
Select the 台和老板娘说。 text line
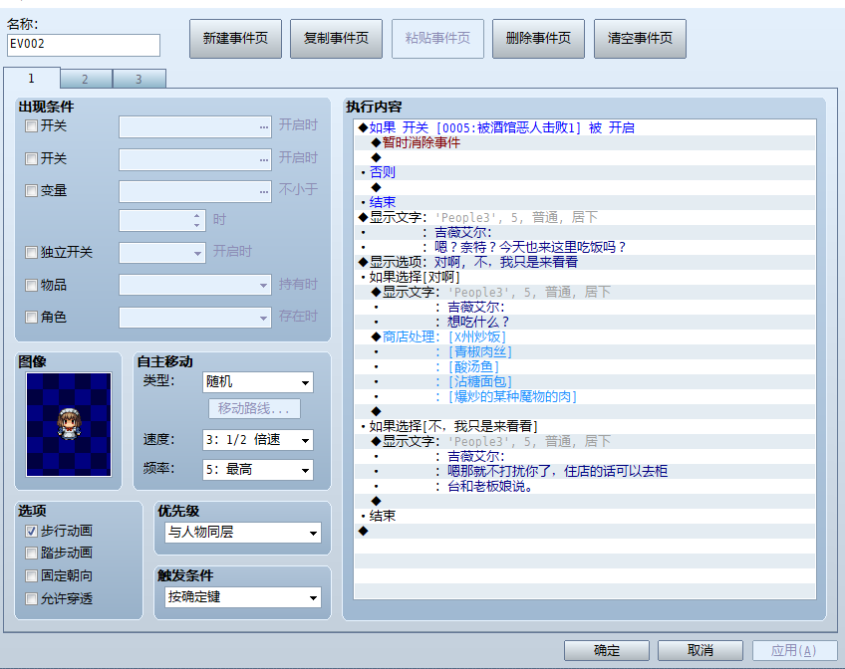tap(585, 486)
